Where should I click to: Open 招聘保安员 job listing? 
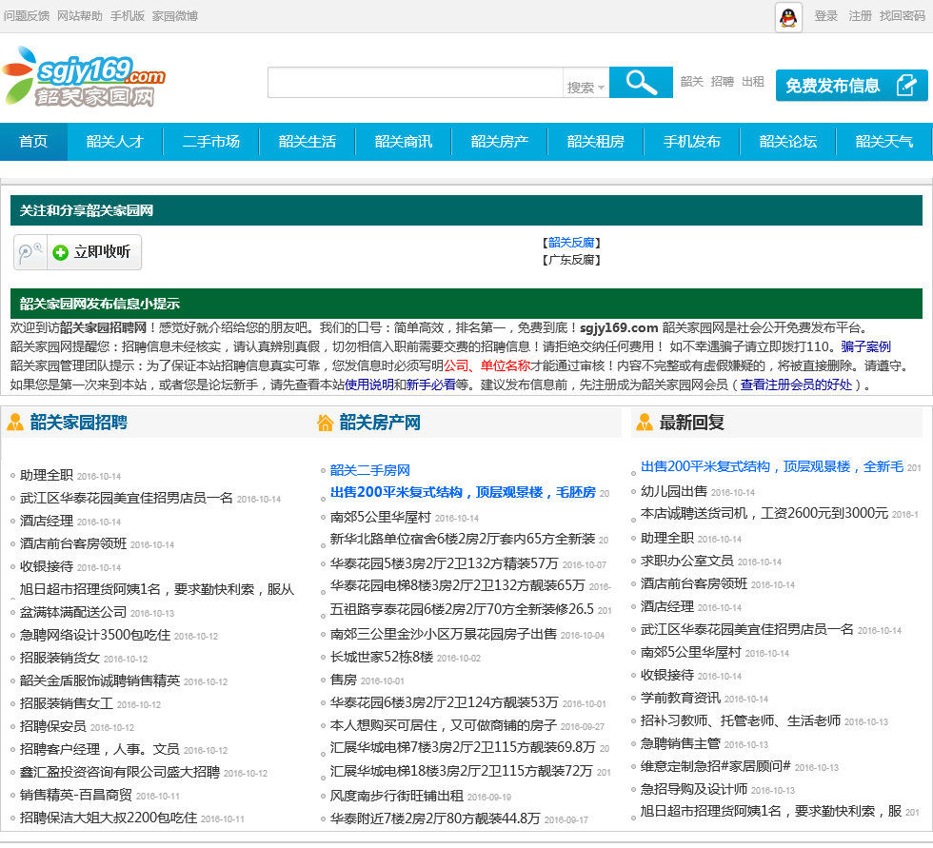pos(53,727)
